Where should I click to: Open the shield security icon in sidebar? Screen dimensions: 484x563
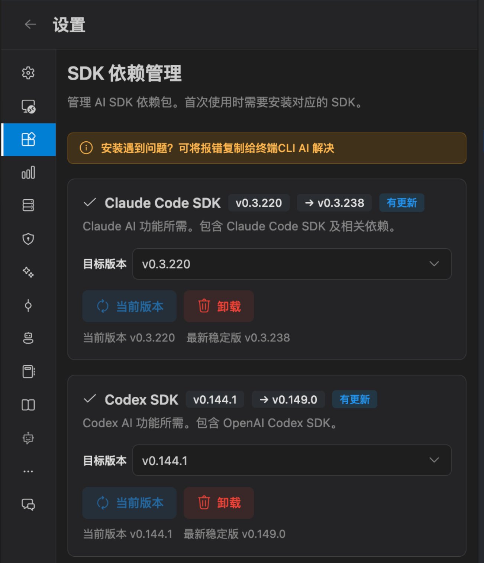click(28, 239)
